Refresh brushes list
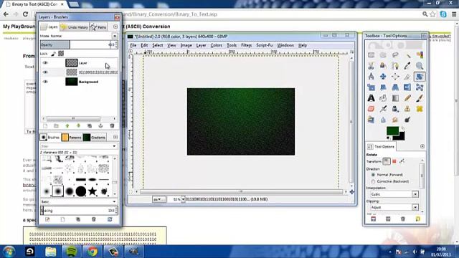The height and width of the screenshot is (258, 459). 110,219
